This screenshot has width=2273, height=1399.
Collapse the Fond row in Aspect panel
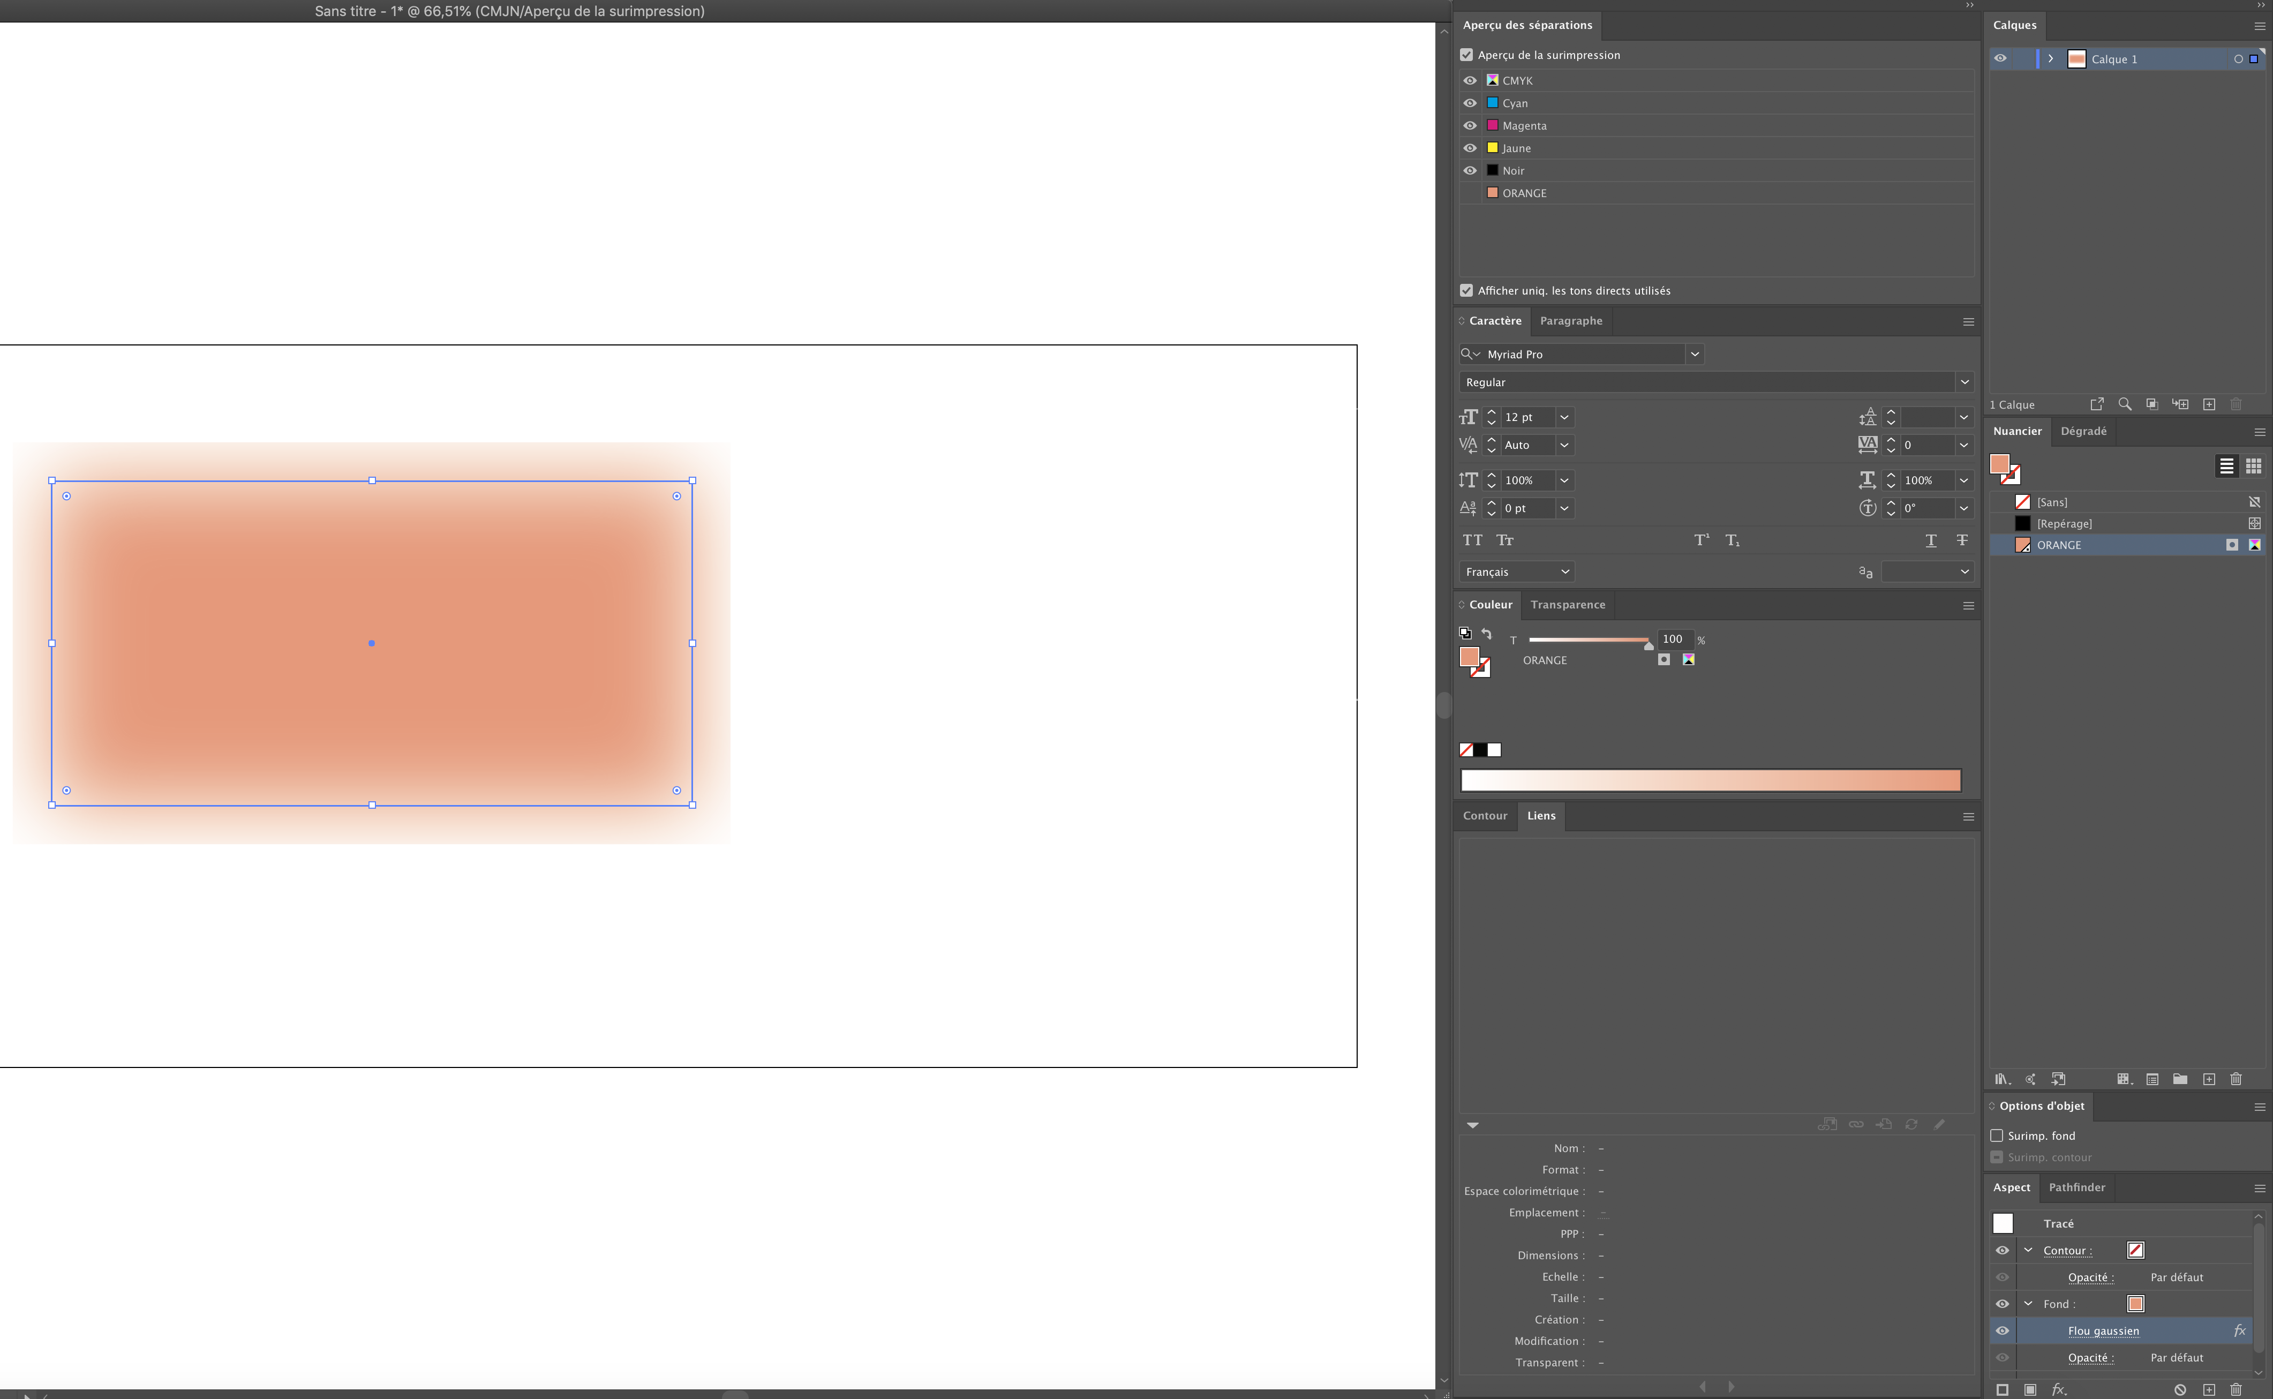click(x=2029, y=1303)
